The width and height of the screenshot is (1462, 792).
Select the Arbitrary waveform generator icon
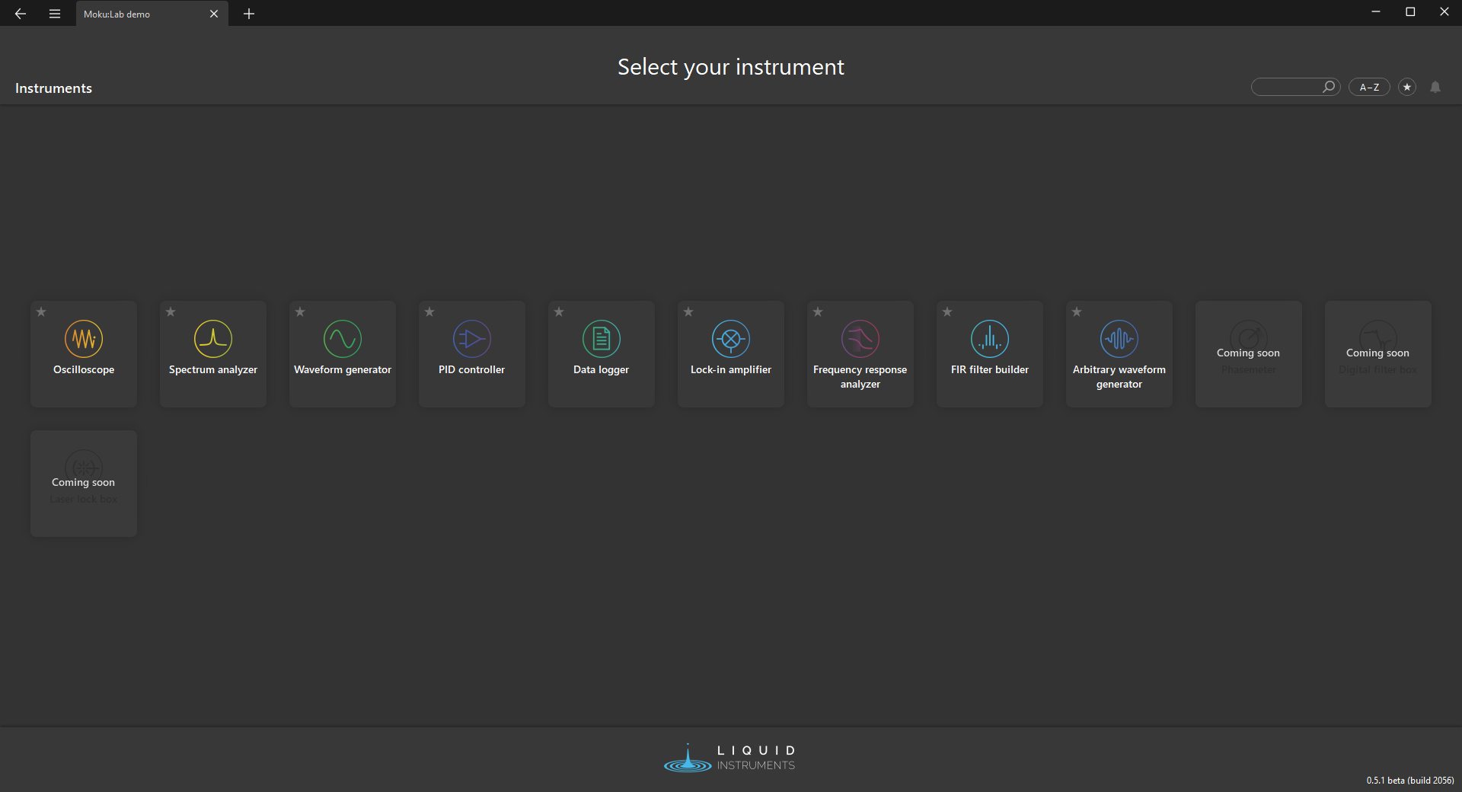[x=1119, y=340]
